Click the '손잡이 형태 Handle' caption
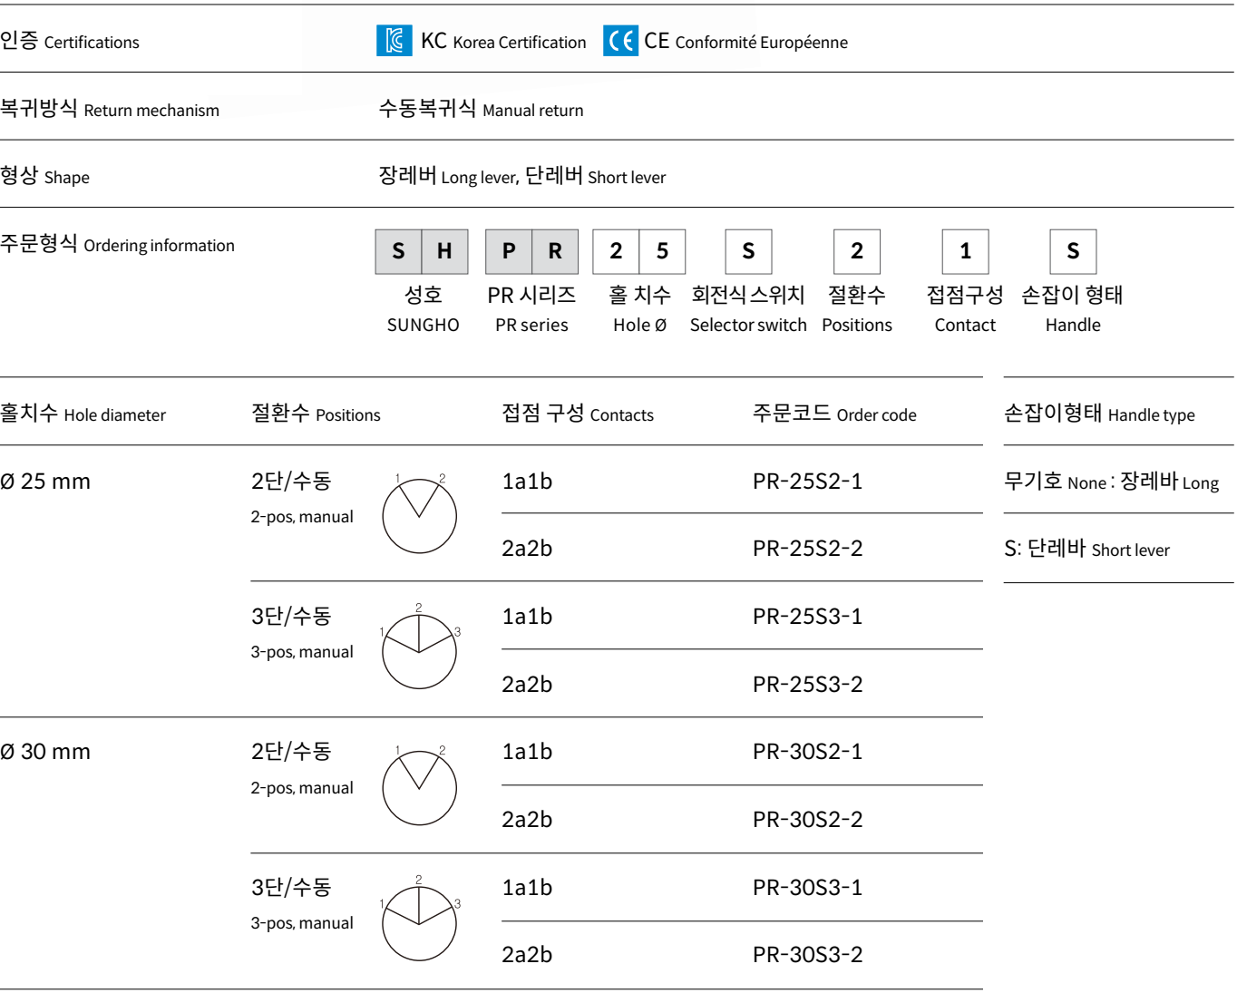 [1073, 309]
